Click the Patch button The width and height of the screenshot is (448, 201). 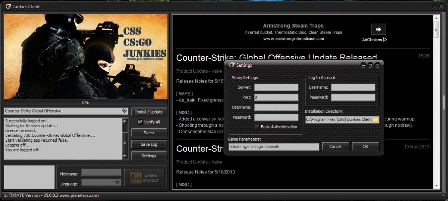[x=149, y=133]
